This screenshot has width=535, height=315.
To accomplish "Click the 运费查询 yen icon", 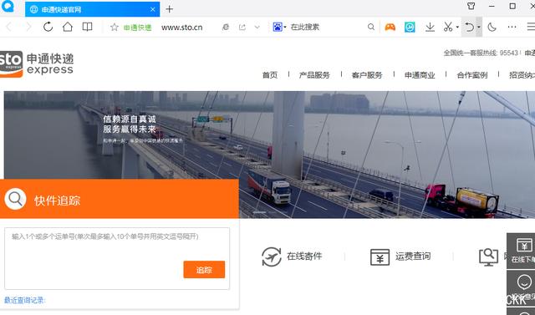I will coord(380,257).
